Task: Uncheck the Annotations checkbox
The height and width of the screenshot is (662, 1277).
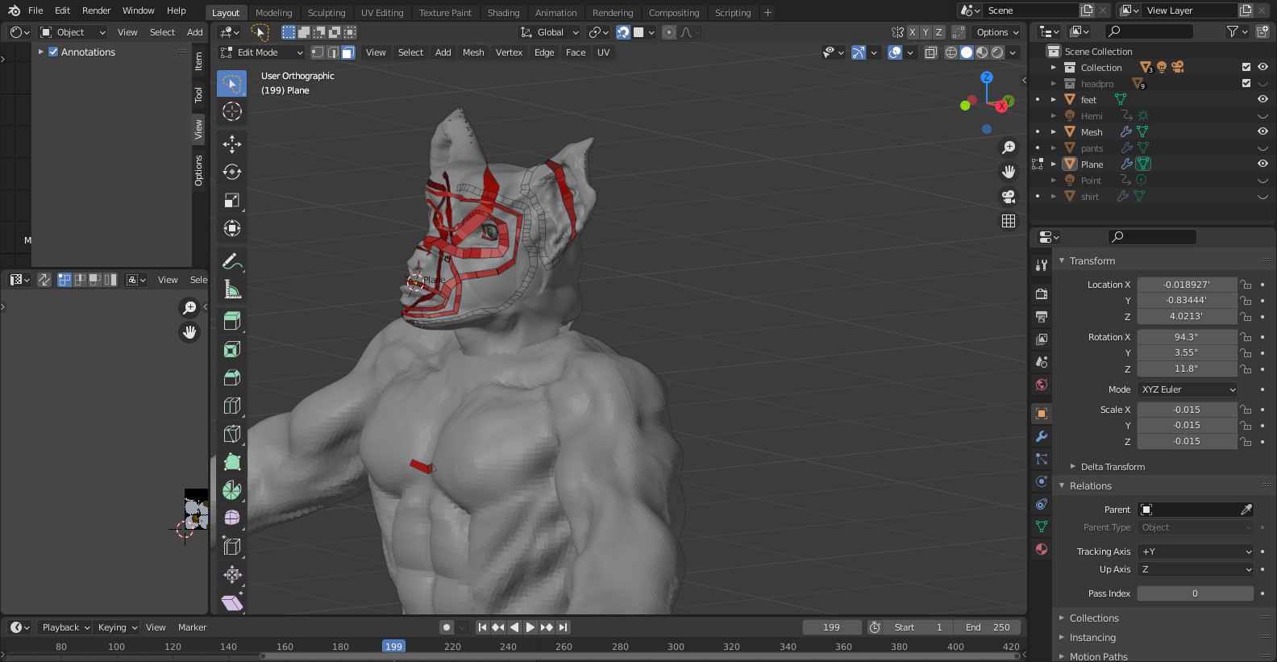Action: [x=53, y=52]
